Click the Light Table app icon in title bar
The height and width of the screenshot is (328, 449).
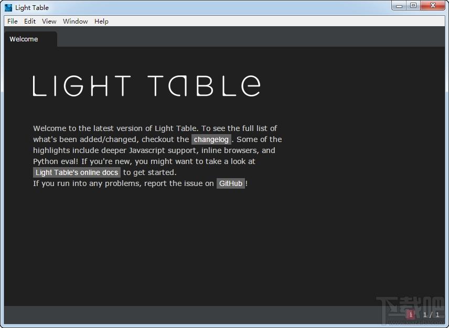tap(8, 7)
